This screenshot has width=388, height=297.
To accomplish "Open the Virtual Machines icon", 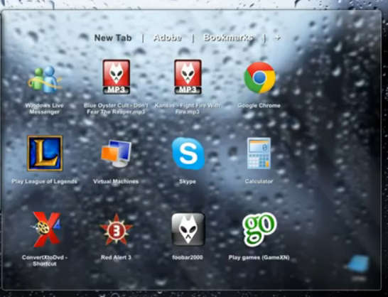I will pyautogui.click(x=116, y=153).
